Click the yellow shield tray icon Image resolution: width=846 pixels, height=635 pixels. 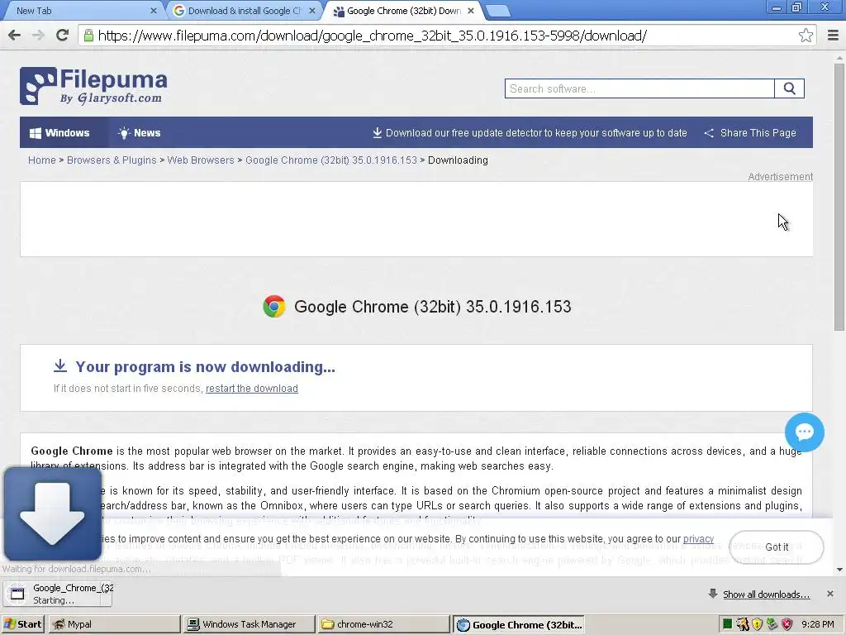click(757, 624)
